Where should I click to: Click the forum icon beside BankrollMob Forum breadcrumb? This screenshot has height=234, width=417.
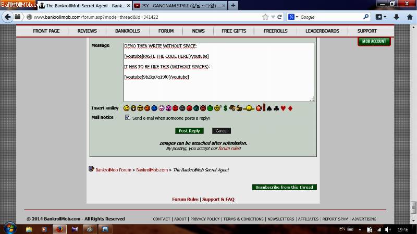[91, 169]
